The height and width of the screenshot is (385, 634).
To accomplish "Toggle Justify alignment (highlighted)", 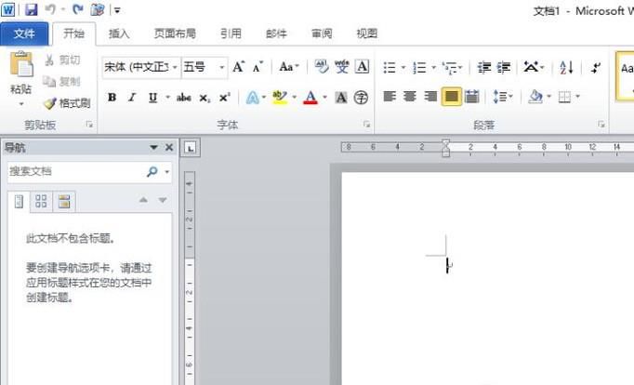I will click(451, 97).
